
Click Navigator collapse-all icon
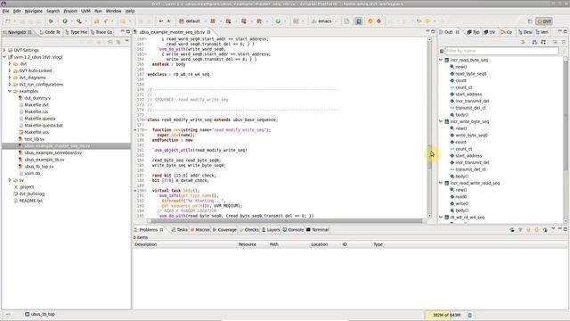(x=110, y=42)
